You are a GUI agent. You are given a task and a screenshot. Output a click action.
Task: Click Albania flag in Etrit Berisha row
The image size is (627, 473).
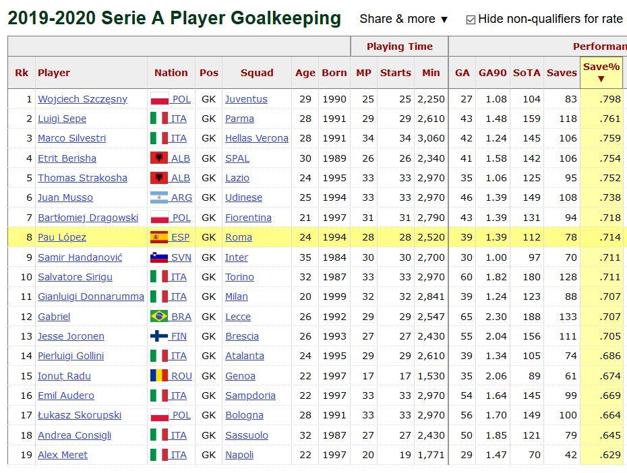pos(159,158)
